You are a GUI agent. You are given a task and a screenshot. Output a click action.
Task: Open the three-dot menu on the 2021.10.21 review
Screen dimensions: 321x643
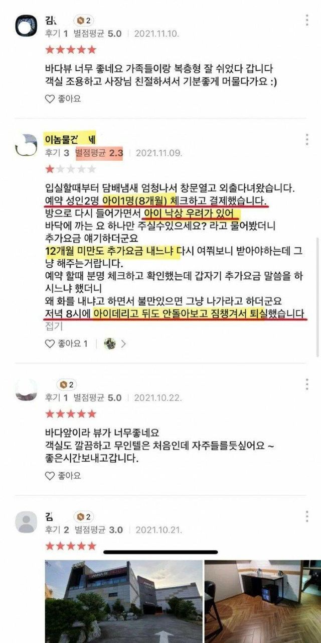click(307, 516)
